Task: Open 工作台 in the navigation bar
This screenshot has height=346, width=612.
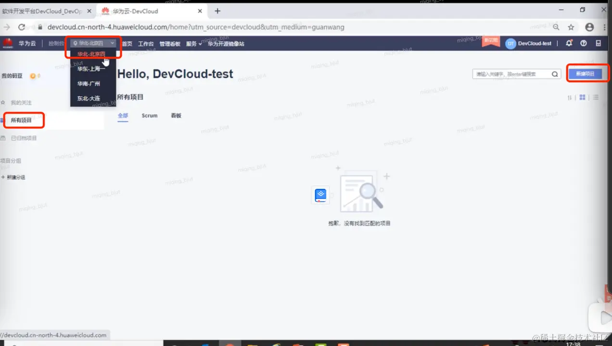Action: click(146, 44)
